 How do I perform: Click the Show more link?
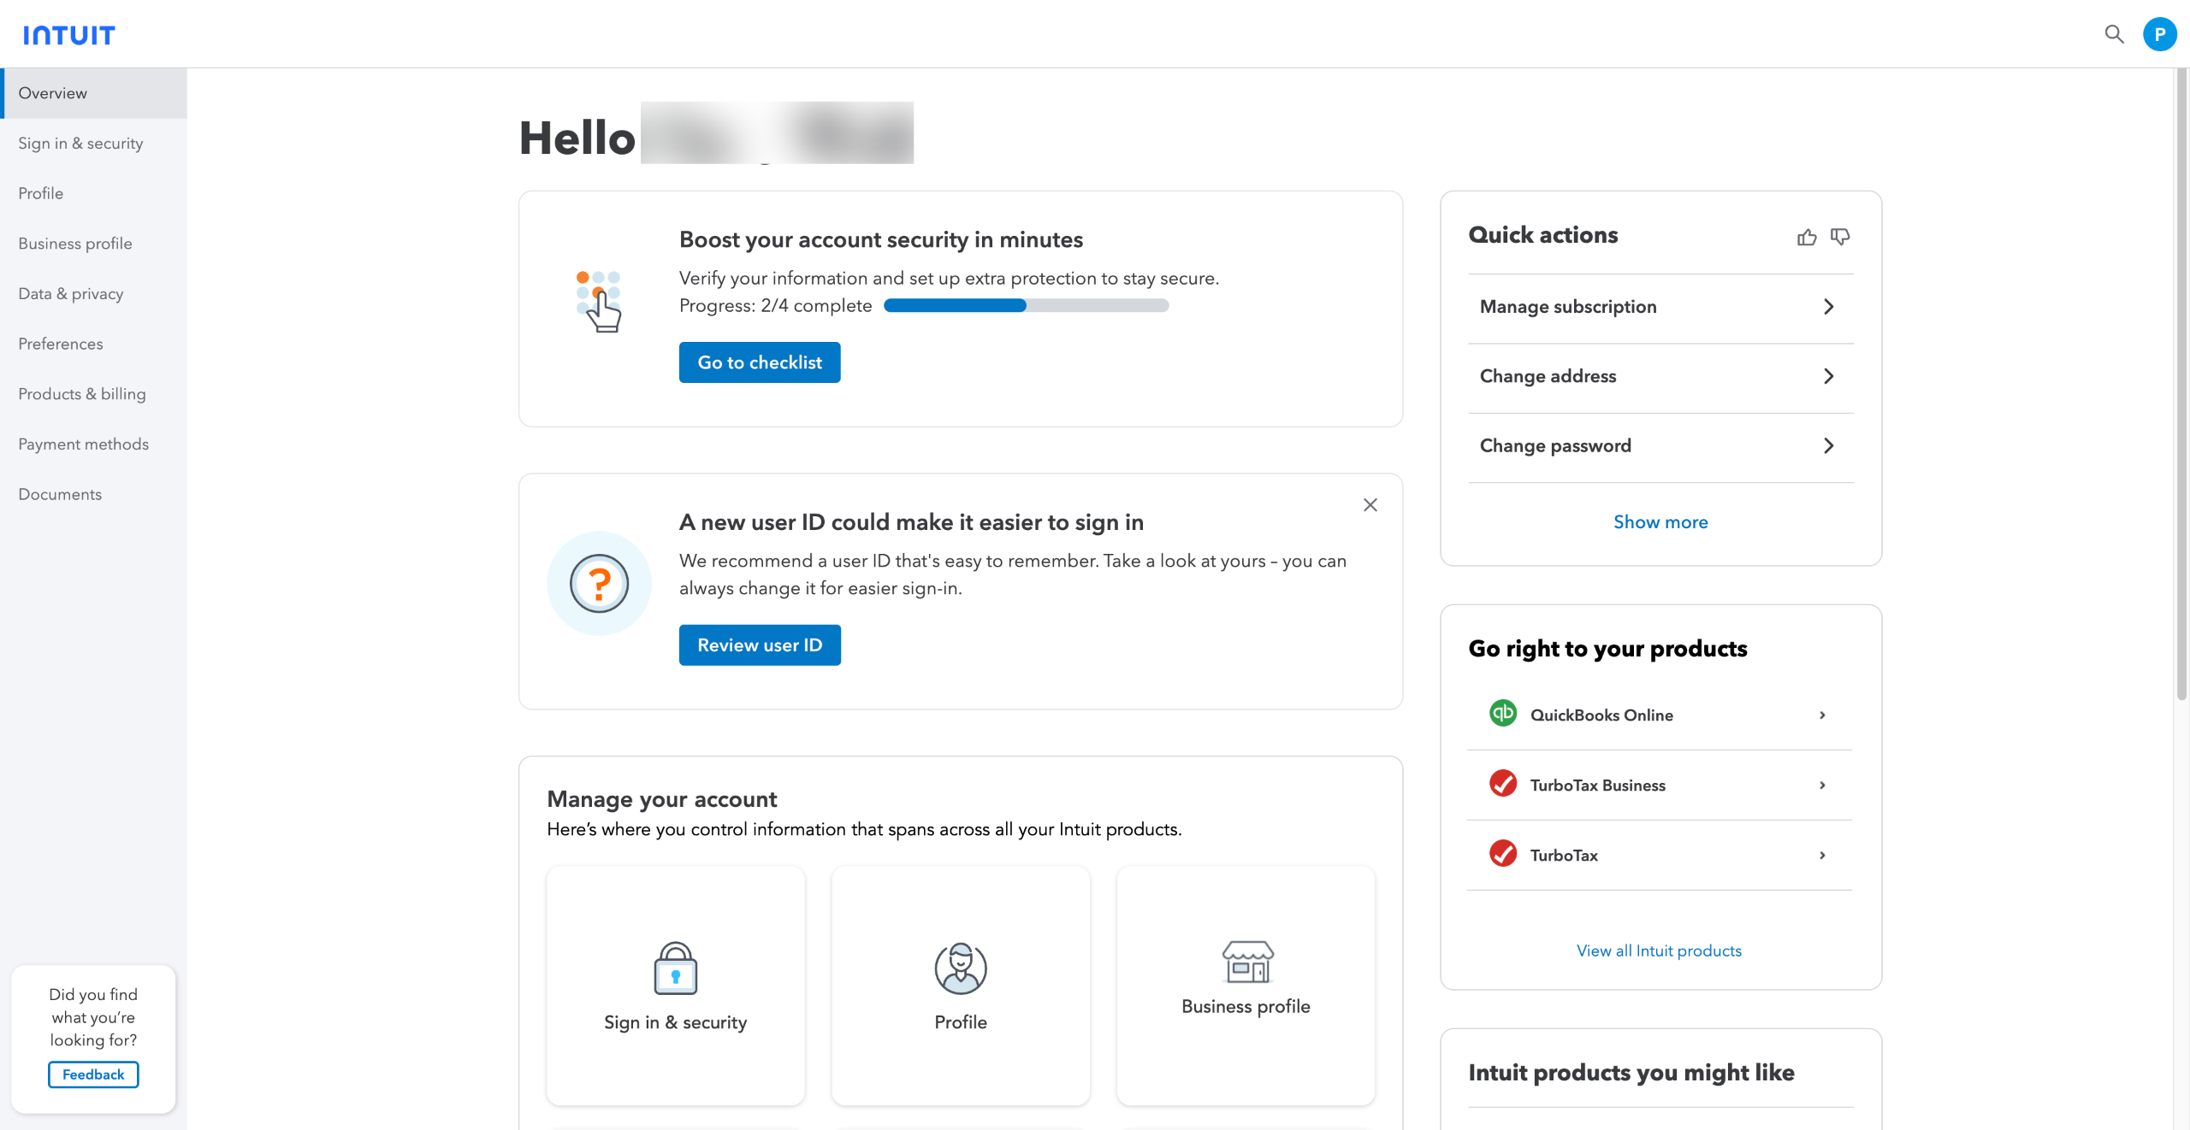pyautogui.click(x=1660, y=522)
